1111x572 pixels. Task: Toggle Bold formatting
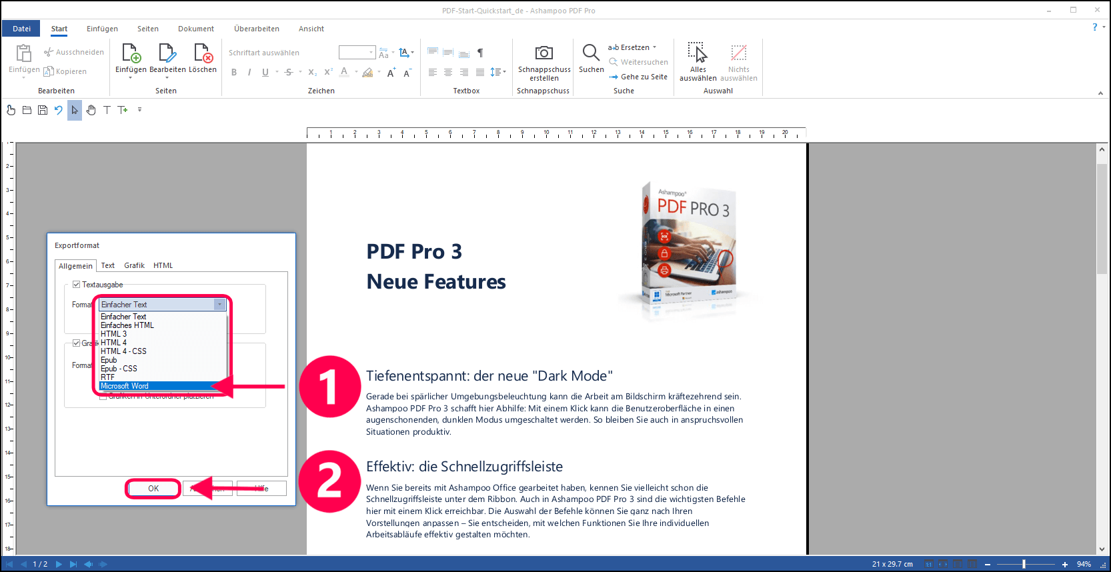click(x=234, y=72)
